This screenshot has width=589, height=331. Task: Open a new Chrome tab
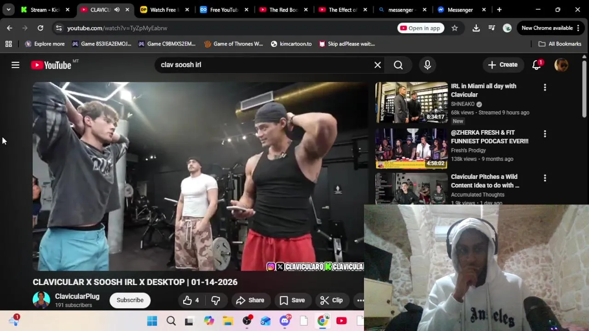pyautogui.click(x=499, y=10)
